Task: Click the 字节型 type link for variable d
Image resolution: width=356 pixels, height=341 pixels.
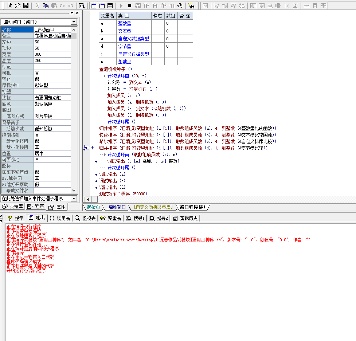Action: coord(125,46)
